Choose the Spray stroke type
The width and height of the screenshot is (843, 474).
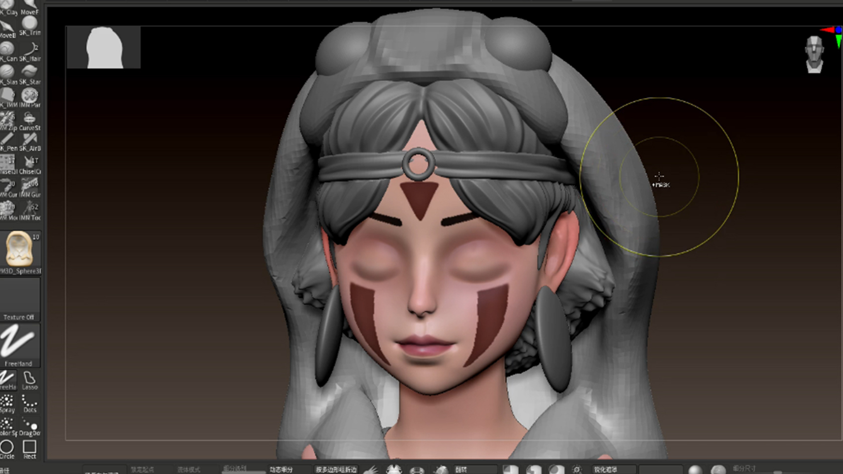point(8,404)
